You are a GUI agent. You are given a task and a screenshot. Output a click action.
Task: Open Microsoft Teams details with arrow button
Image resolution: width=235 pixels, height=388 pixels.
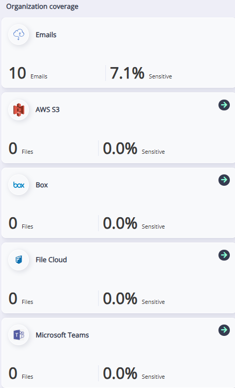pyautogui.click(x=224, y=330)
